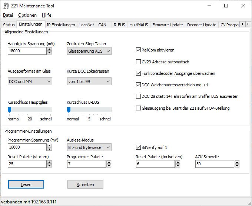Click the Lesen button
Image resolution: width=252 pixels, height=206 pixels.
(x=26, y=184)
